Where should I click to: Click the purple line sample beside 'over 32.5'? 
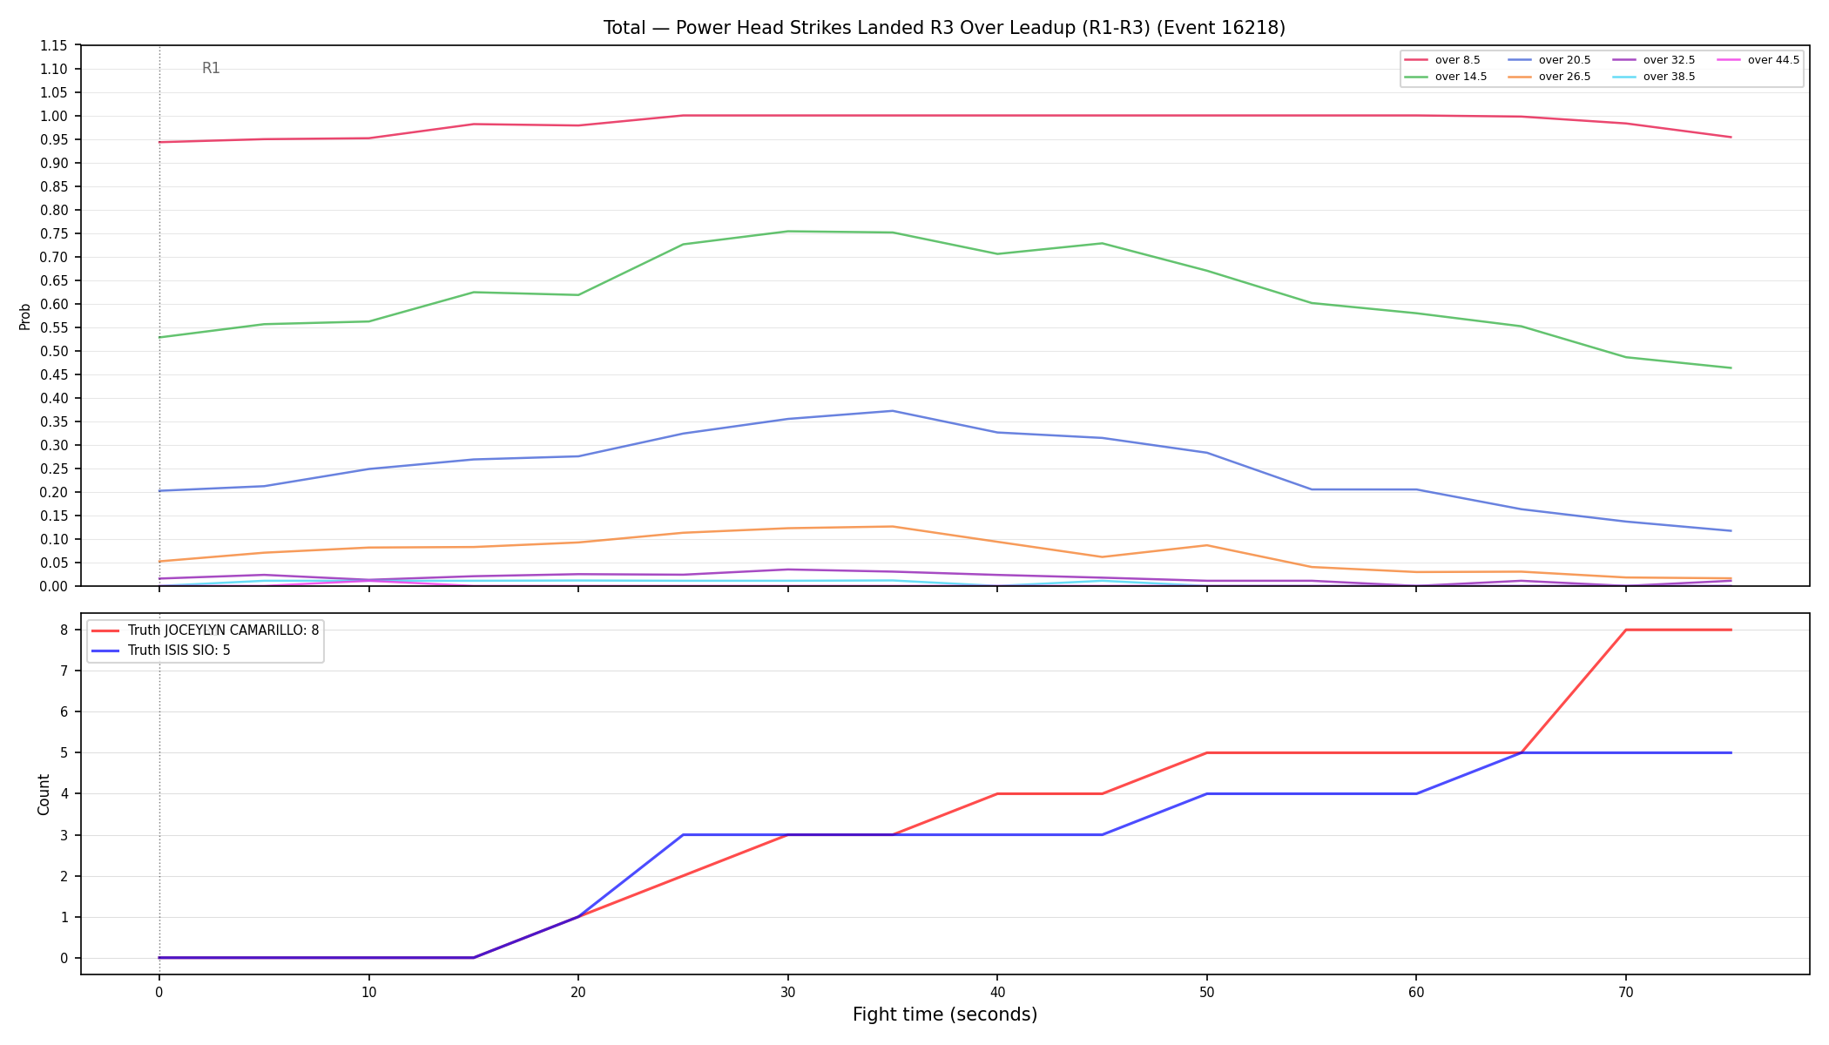[1623, 60]
